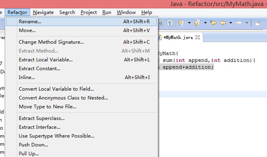
Task: Open Forward history dropdown arrow
Action: click(x=247, y=23)
